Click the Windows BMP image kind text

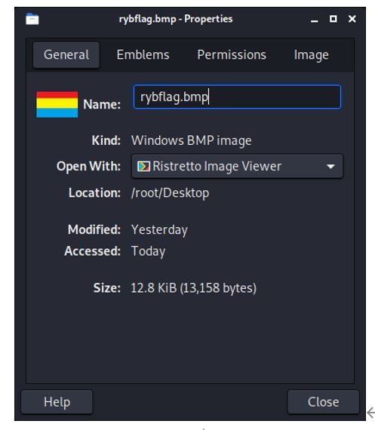tap(191, 140)
